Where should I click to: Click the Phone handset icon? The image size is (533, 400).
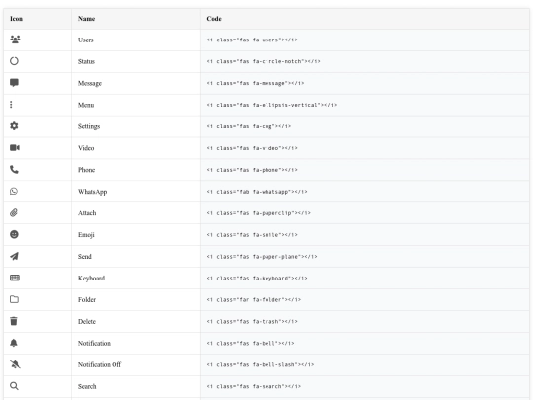pyautogui.click(x=14, y=170)
